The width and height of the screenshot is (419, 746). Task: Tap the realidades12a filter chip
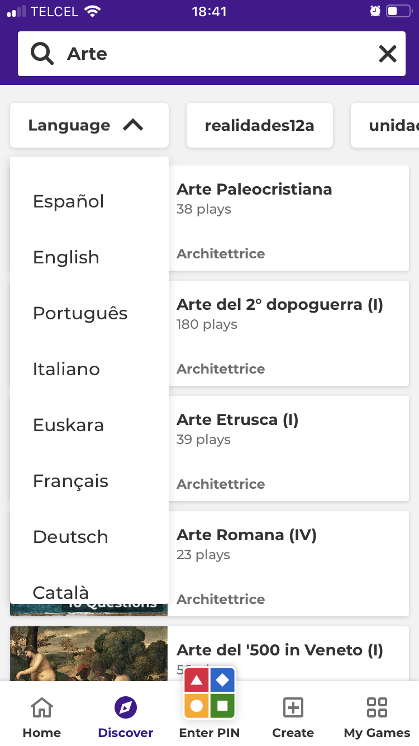coord(259,125)
